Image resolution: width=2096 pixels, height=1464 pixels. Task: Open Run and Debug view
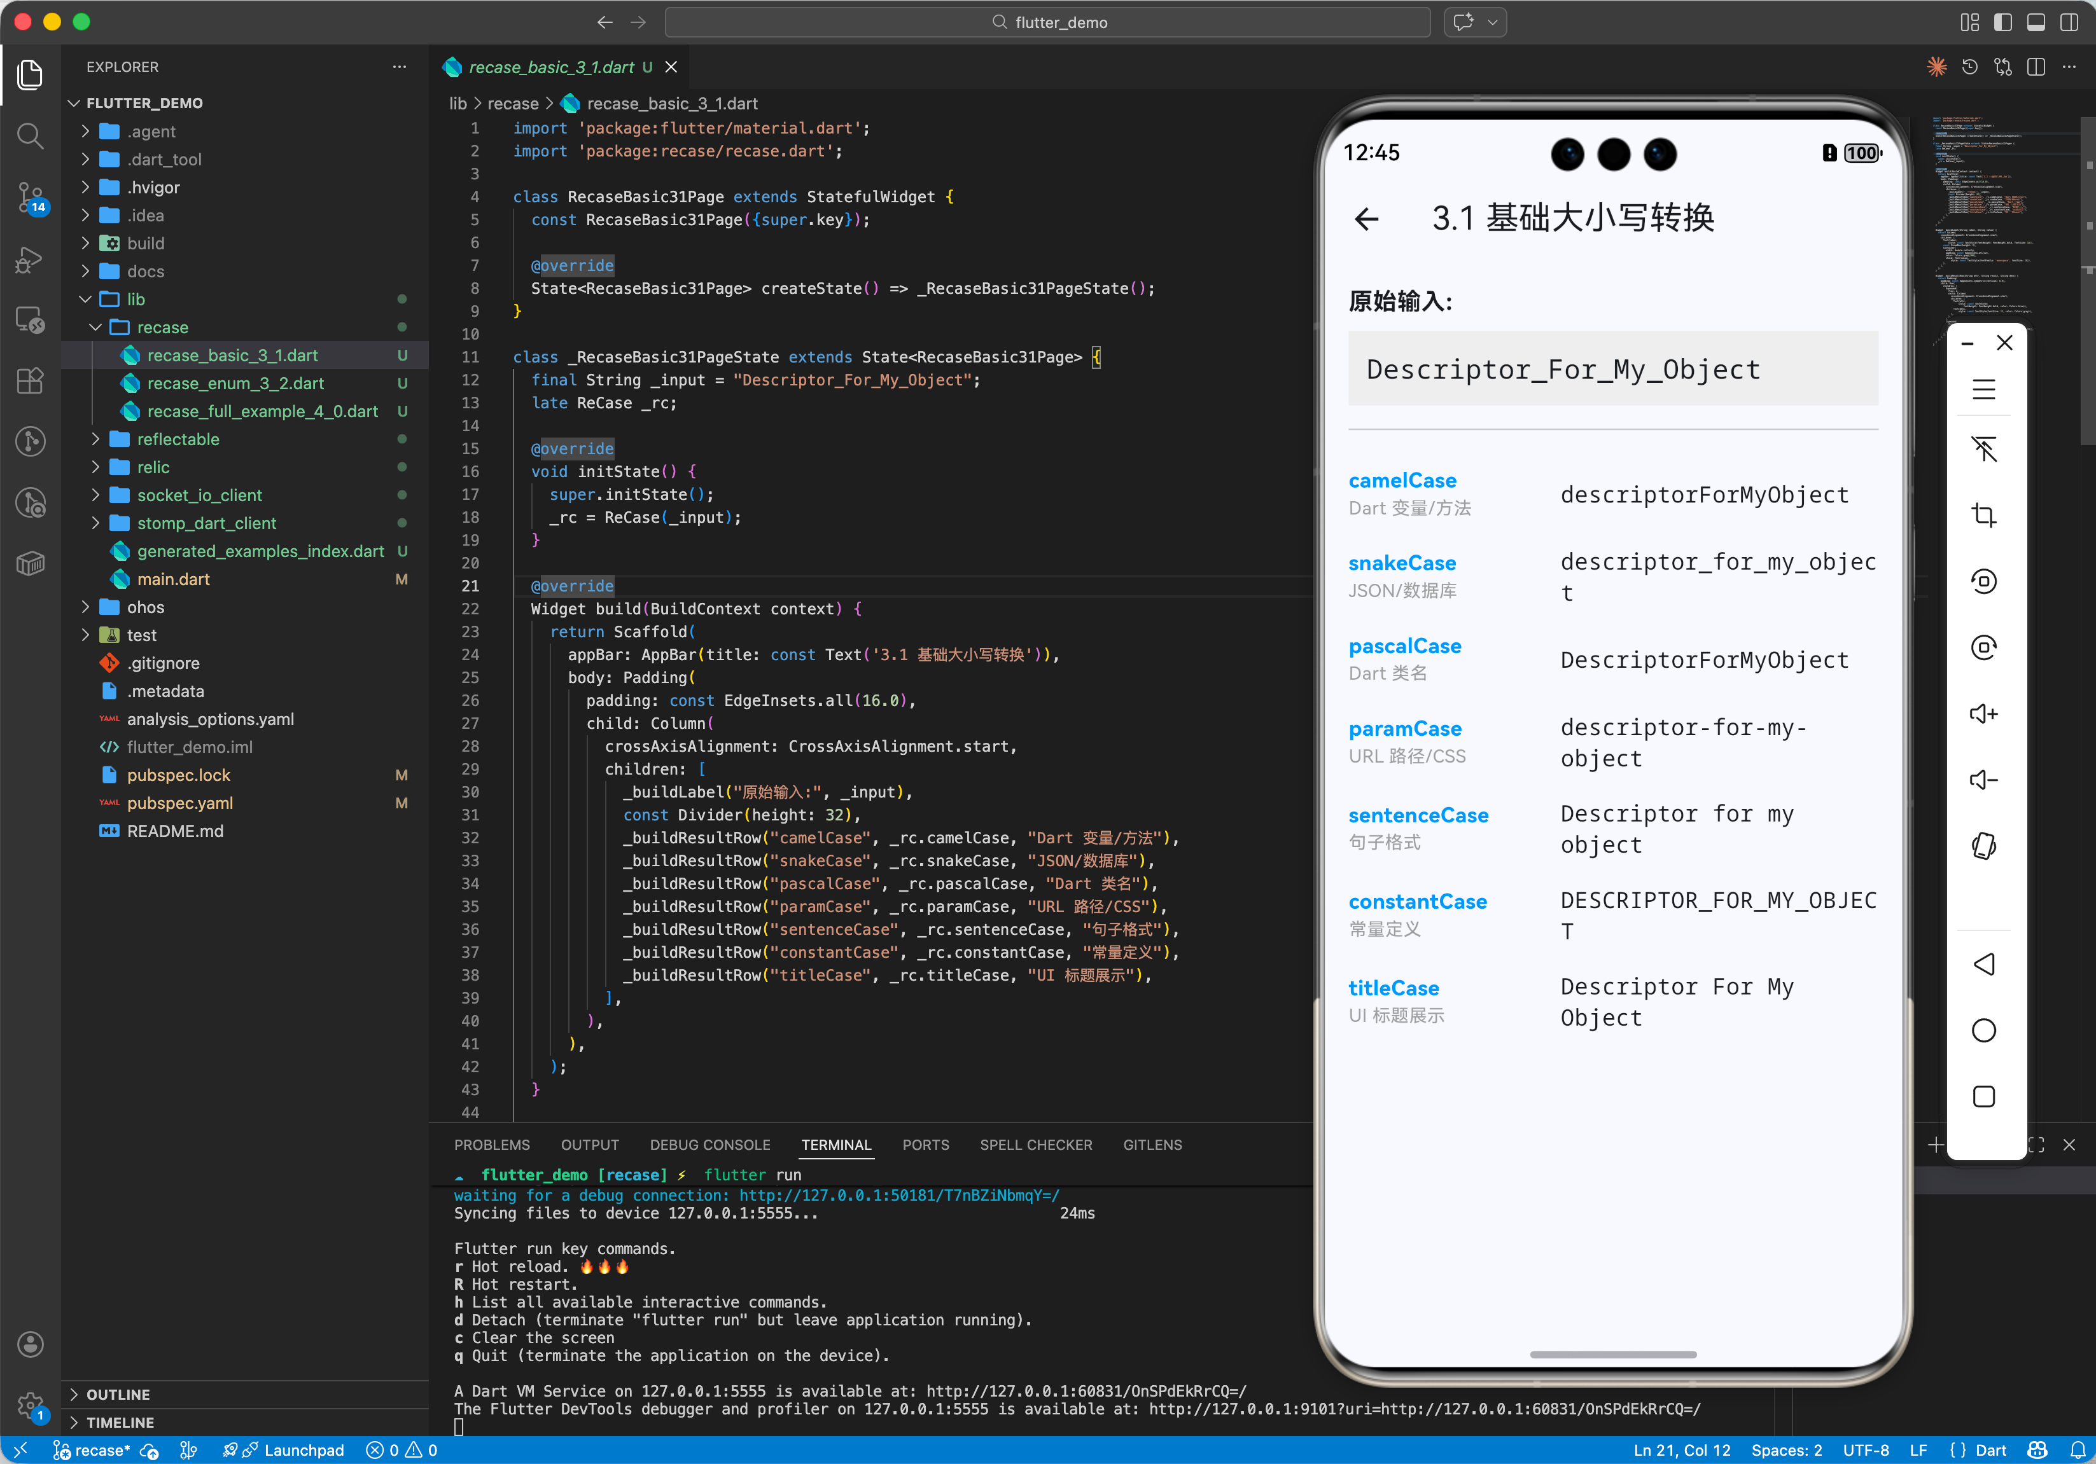point(30,259)
